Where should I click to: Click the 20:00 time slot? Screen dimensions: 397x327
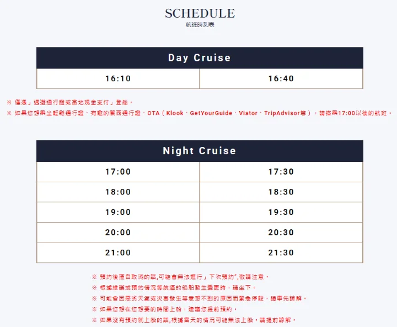pyautogui.click(x=118, y=233)
